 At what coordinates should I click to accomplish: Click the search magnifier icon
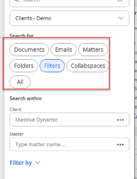(x=17, y=1)
